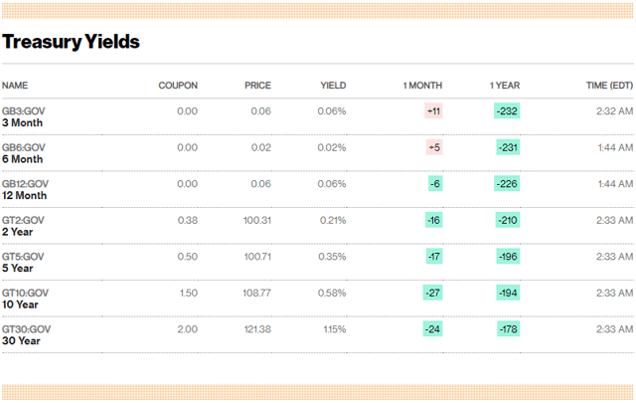Click the NAME column header
The height and width of the screenshot is (403, 636).
tap(15, 85)
